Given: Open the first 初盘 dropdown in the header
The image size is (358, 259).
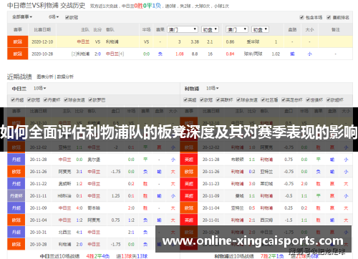Looking at the screenshot, I should point(210,29).
